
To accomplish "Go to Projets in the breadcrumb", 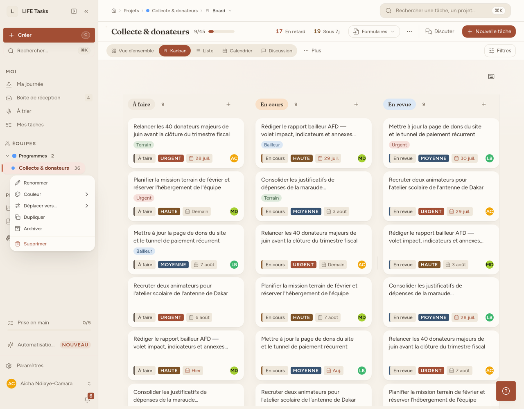I will point(131,11).
